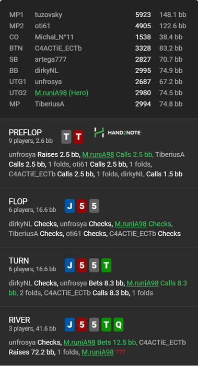Open the M.runiA98 (Hero) link in player list
The image size is (198, 366).
(62, 93)
